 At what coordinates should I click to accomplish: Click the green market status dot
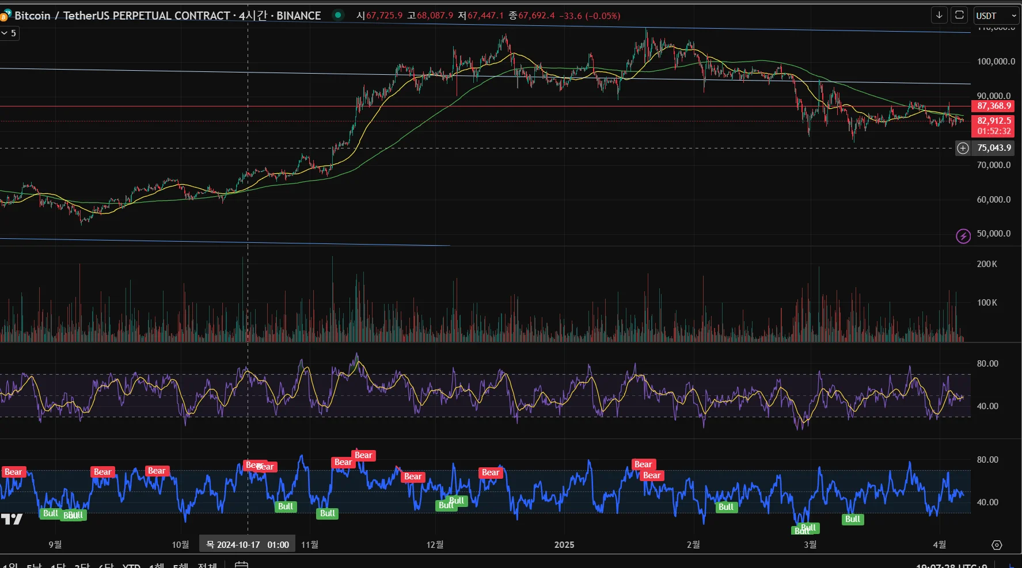(x=338, y=15)
